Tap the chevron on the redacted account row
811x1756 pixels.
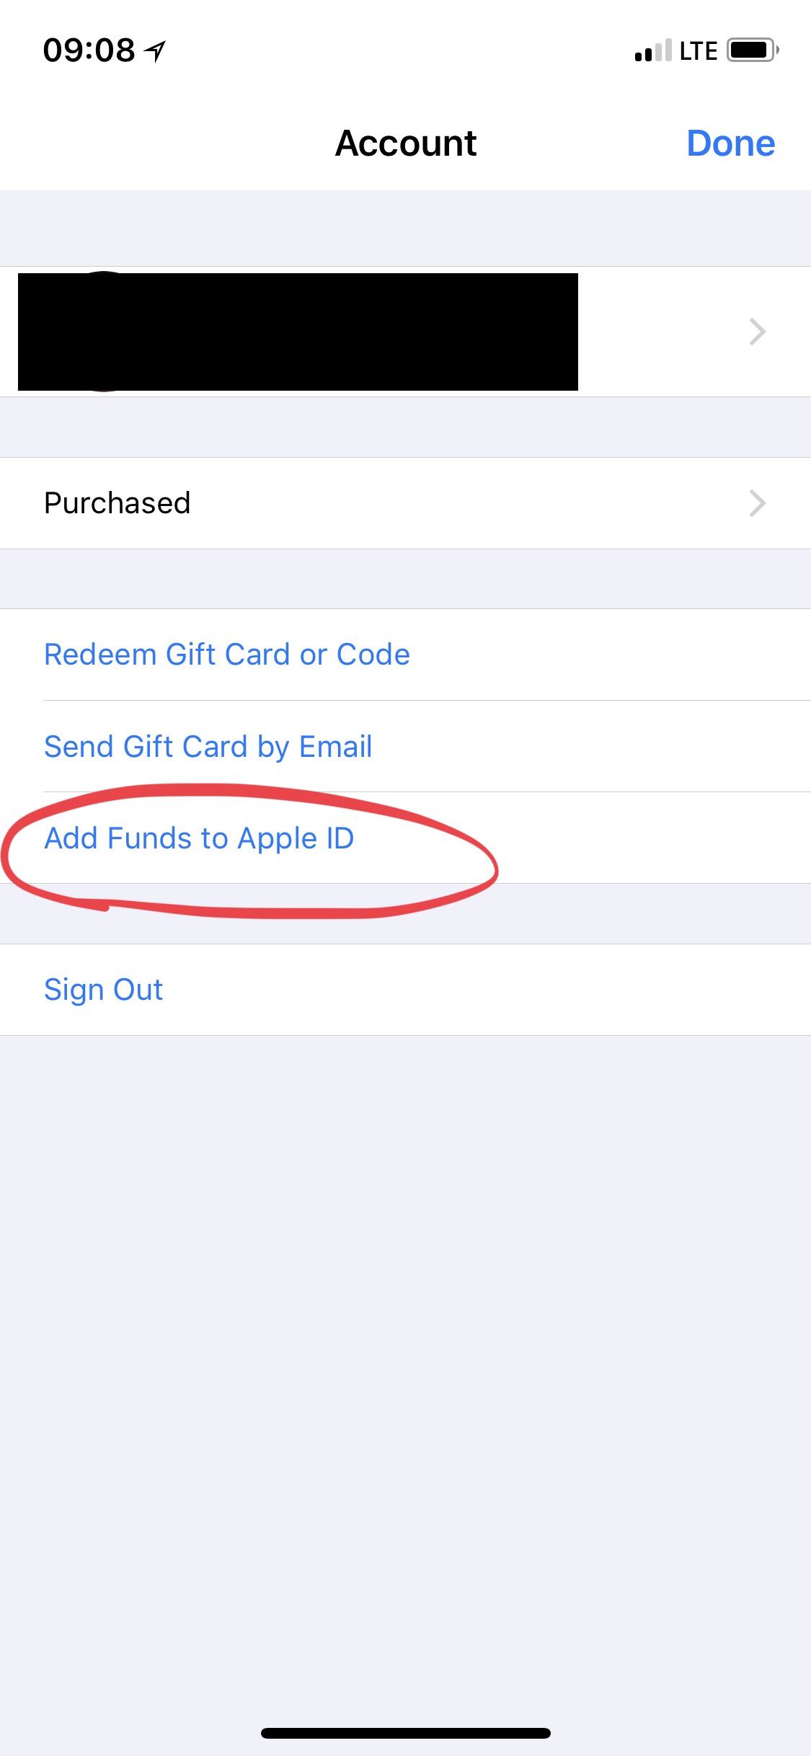(757, 332)
